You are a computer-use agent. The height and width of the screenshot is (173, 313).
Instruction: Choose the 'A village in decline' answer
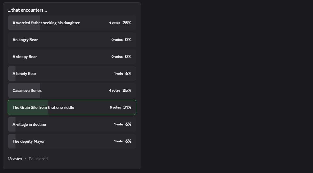(29, 124)
